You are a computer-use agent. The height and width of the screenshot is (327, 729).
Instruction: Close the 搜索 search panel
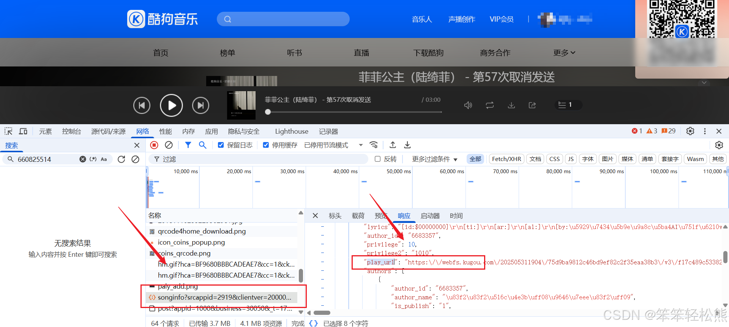[x=137, y=145]
